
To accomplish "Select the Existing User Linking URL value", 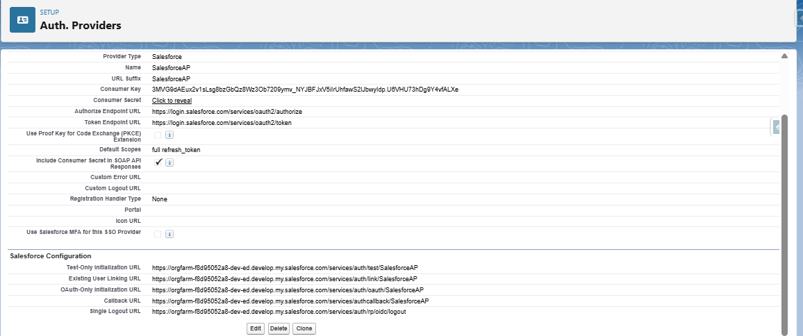I will pos(285,279).
